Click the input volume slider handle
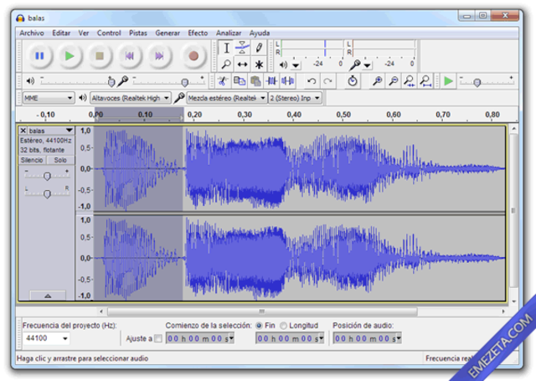 (184, 82)
